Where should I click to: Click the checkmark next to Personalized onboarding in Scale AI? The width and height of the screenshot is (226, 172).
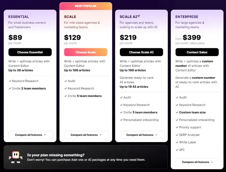click(x=121, y=120)
